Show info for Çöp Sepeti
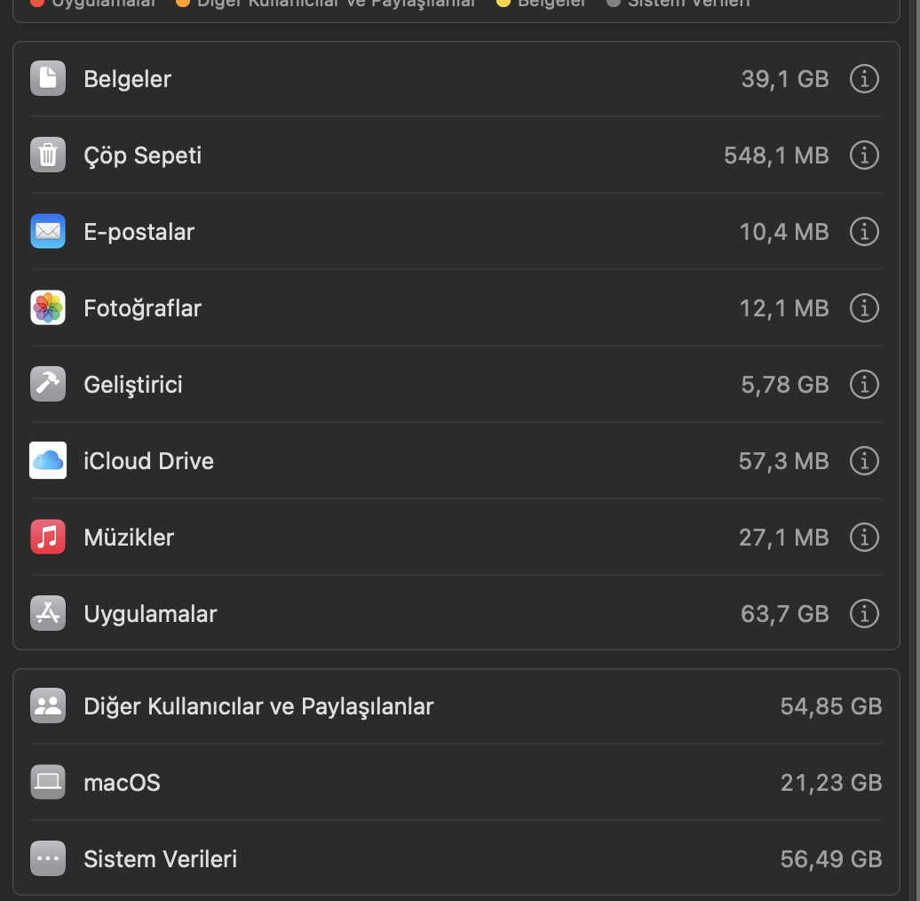920x901 pixels. 864,155
